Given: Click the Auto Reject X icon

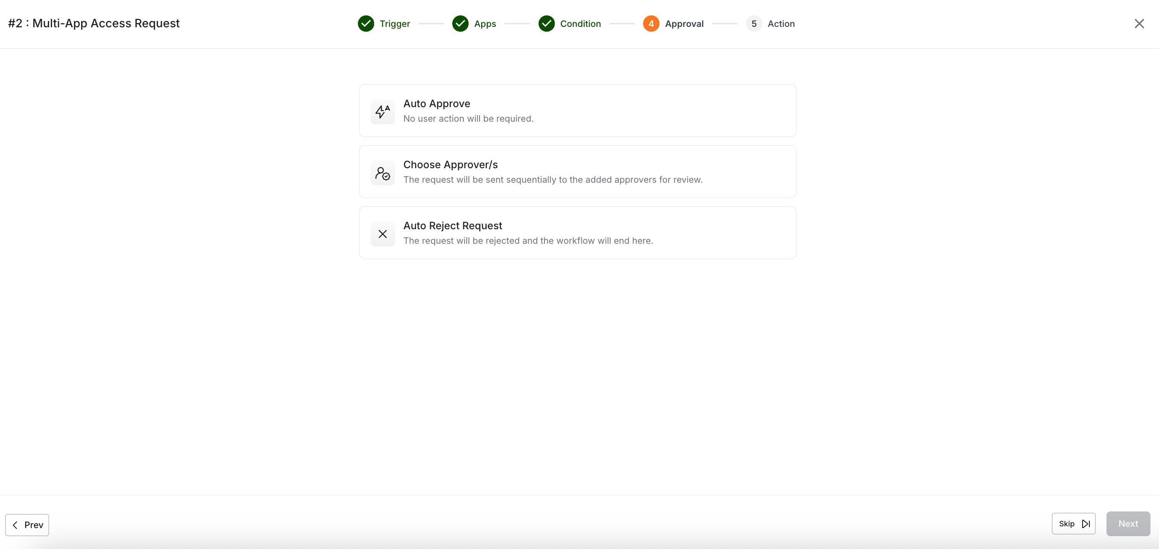Looking at the screenshot, I should coord(383,234).
